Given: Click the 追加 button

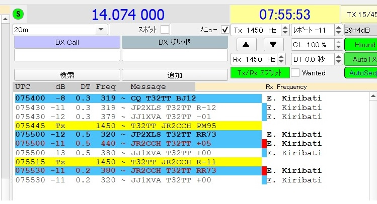Looking at the screenshot, I should pos(175,75).
